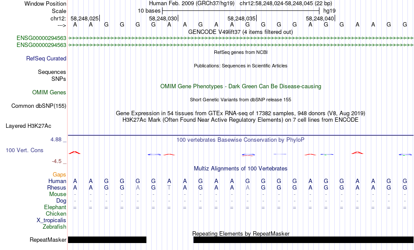Click the lower ENSG00000294563 intron arrow line

(x=241, y=45)
